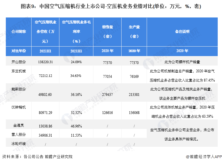Select the 生产量（套）header cell

tap(134, 32)
